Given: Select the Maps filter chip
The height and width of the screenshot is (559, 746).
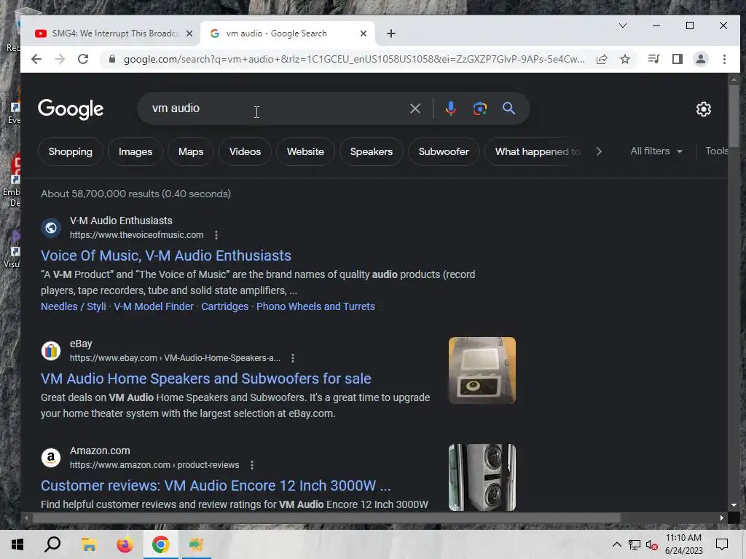Looking at the screenshot, I should tap(191, 151).
